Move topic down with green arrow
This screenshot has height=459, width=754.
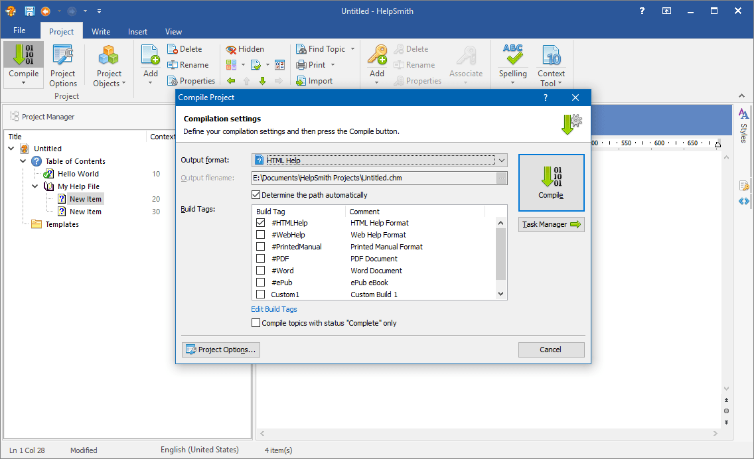[x=263, y=81]
